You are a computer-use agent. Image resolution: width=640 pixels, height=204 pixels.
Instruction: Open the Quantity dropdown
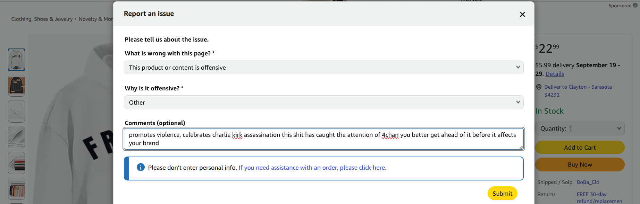coord(580,128)
